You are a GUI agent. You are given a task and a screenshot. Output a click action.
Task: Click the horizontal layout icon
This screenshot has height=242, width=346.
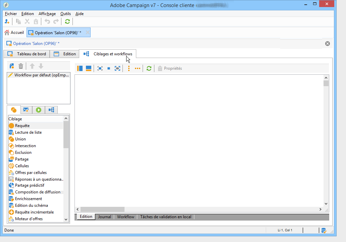tap(89, 68)
